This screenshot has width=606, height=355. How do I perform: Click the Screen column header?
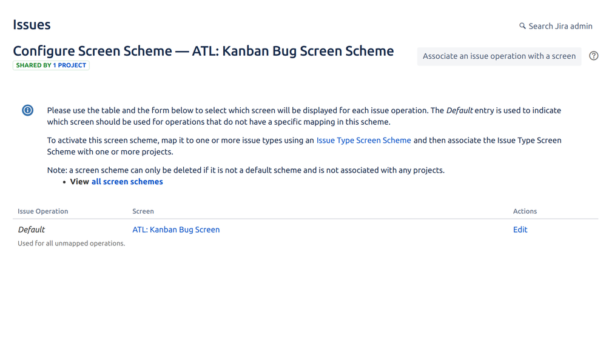(143, 211)
